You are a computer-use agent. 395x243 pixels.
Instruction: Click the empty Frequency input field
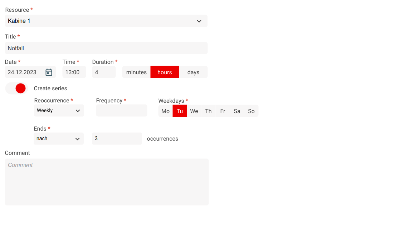coord(122,111)
